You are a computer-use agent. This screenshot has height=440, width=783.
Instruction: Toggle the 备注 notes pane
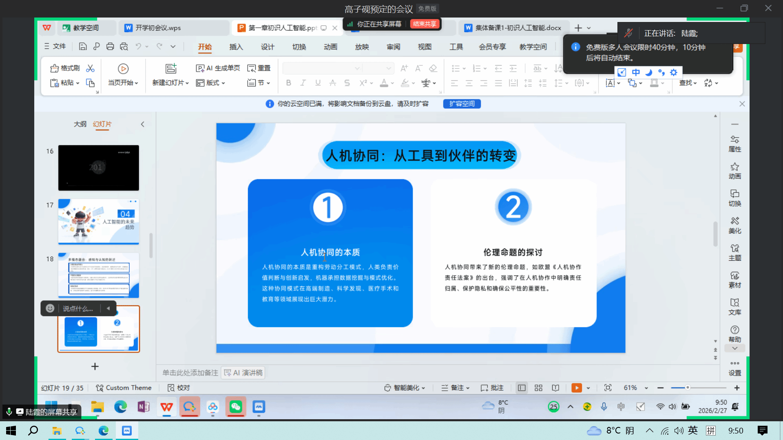click(455, 388)
